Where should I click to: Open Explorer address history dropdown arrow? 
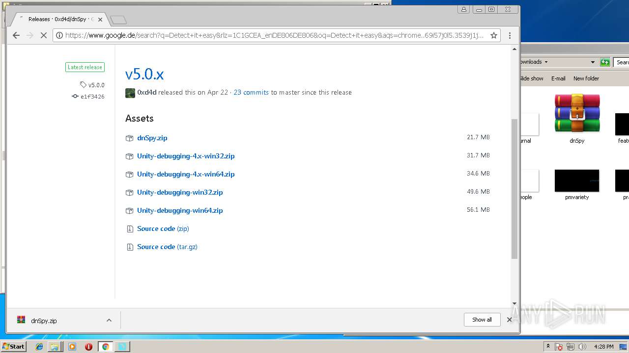click(x=593, y=62)
